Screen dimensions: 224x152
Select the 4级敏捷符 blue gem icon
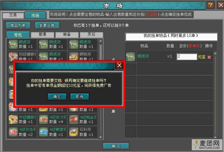(43, 132)
